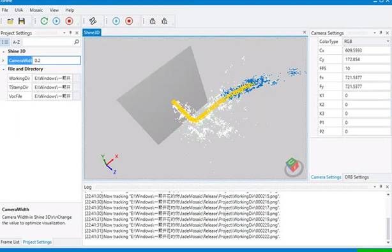Screen dimensions: 392x252
Task: Toggle categorized view in Project Settings
Action: tap(5, 42)
